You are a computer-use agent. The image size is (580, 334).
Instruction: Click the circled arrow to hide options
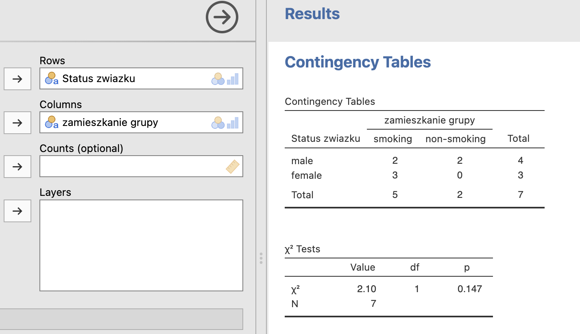[222, 17]
